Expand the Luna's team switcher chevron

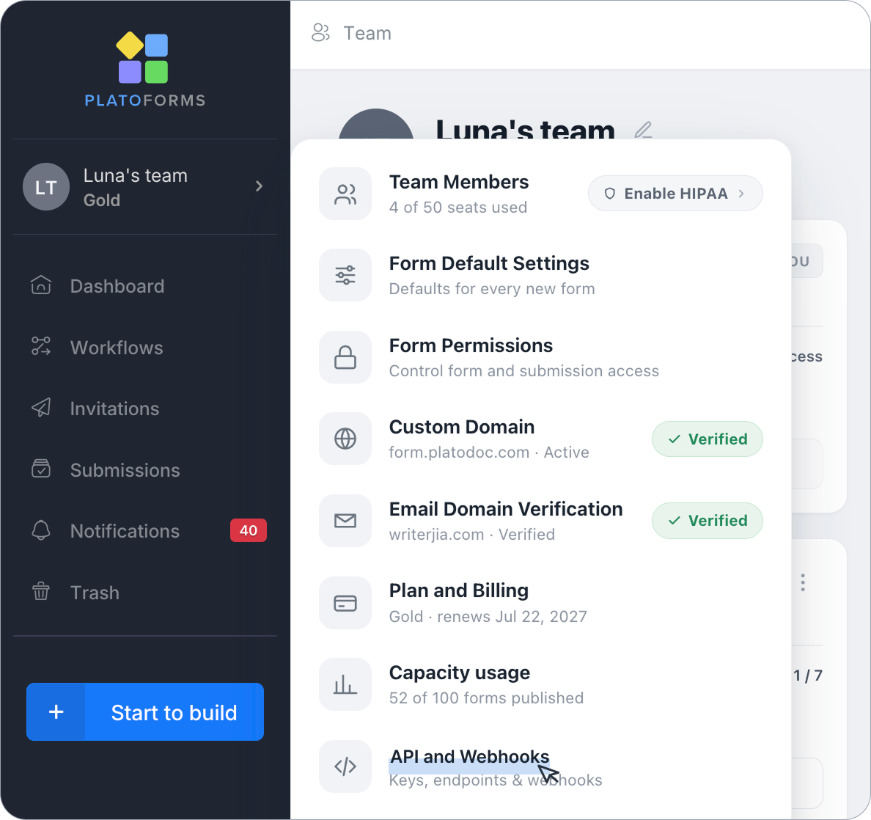point(259,186)
